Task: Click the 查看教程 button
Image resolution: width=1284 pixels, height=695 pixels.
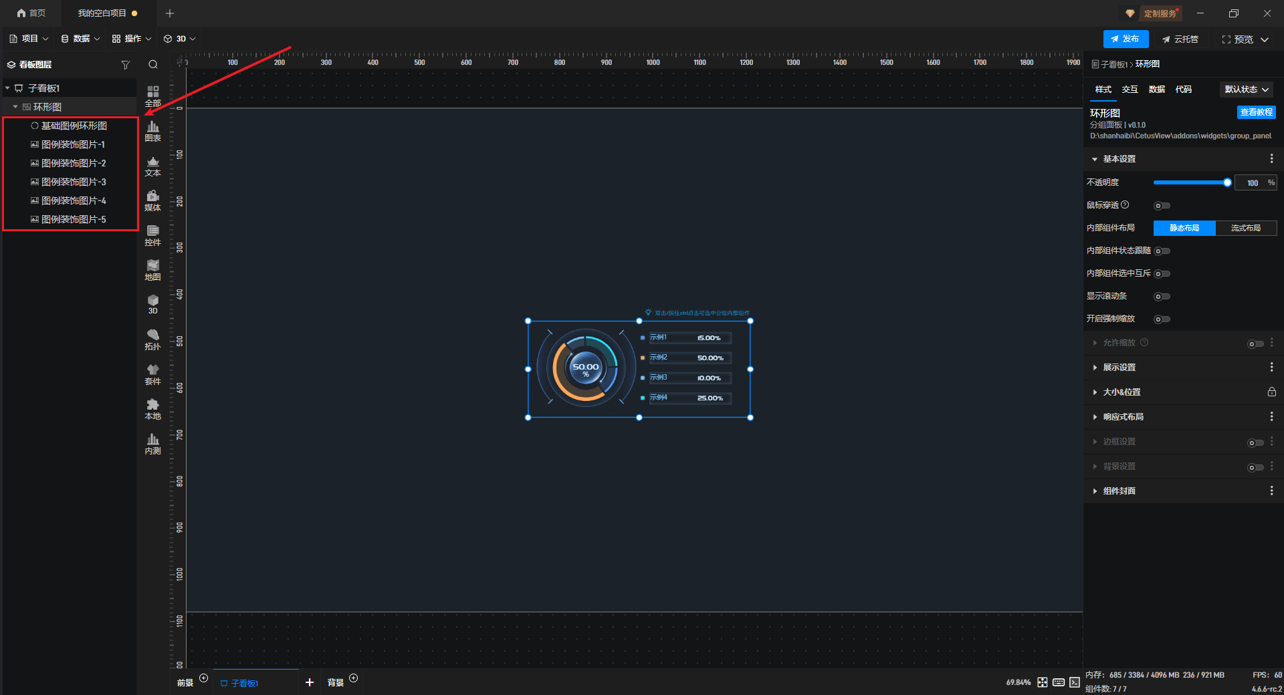Action: tap(1257, 112)
